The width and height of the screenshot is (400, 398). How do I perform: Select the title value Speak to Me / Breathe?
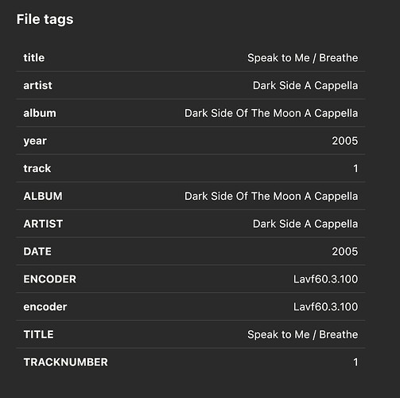point(302,58)
